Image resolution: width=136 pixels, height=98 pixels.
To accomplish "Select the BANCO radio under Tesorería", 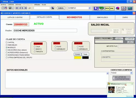I will (x=35, y=49).
